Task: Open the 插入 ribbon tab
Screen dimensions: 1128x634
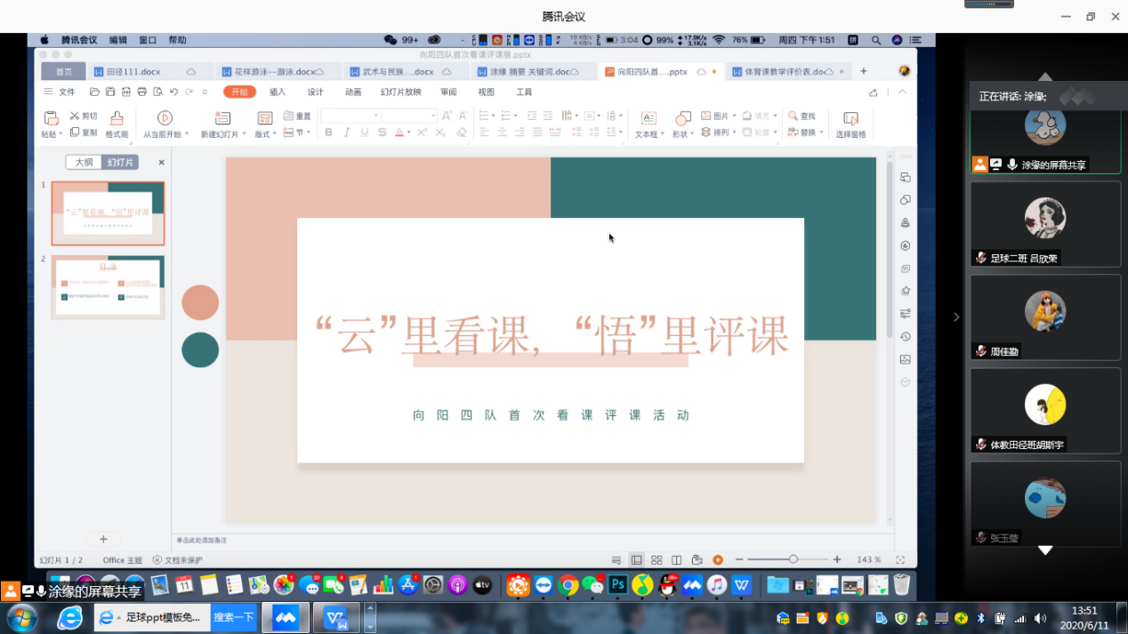Action: pos(278,92)
